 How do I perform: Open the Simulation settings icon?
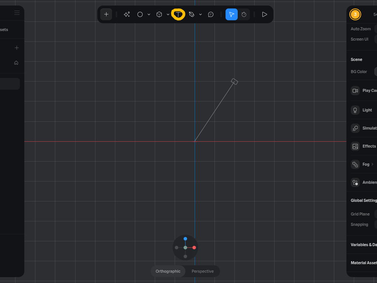coord(355,128)
